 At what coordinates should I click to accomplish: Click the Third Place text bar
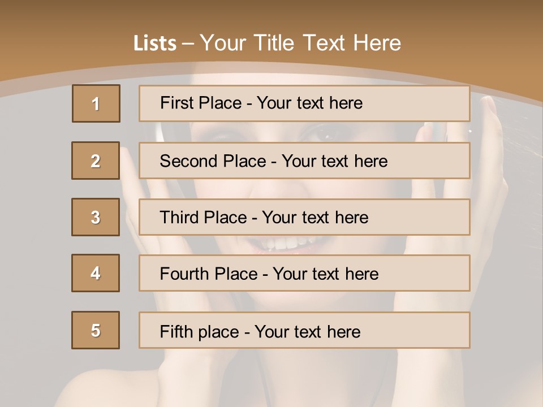click(x=304, y=217)
